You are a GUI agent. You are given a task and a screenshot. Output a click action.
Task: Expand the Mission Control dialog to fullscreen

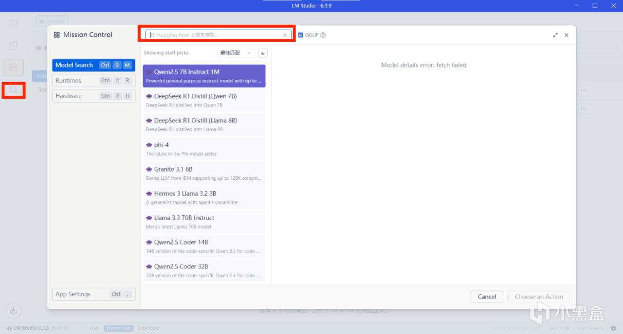pos(555,35)
